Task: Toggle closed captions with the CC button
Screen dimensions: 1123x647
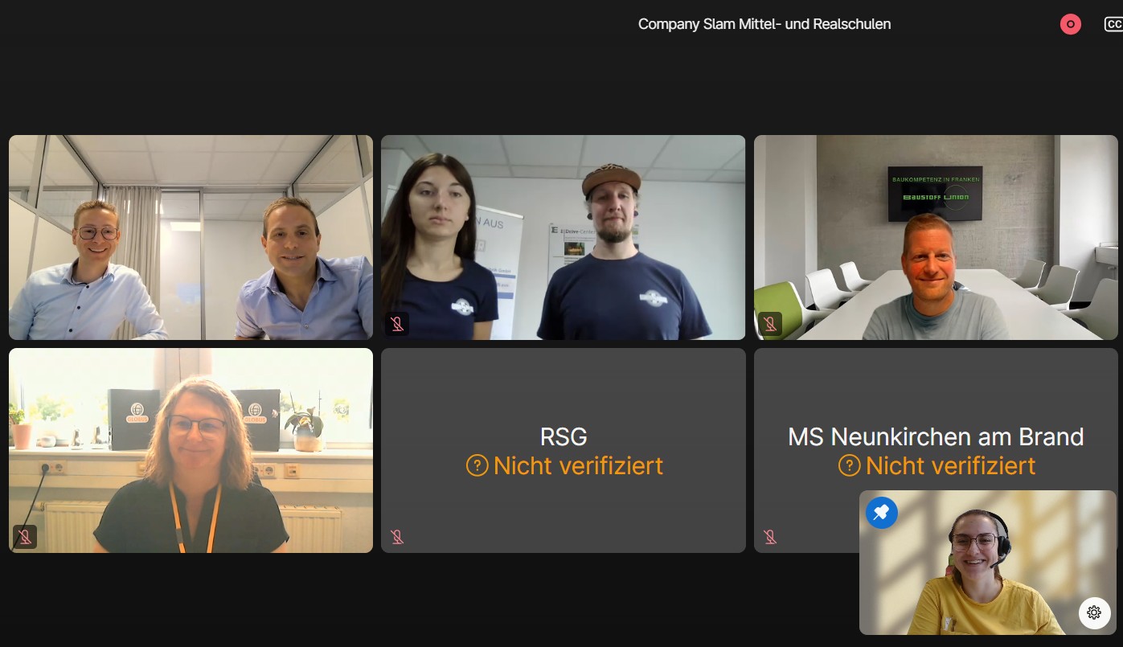Action: click(1114, 24)
